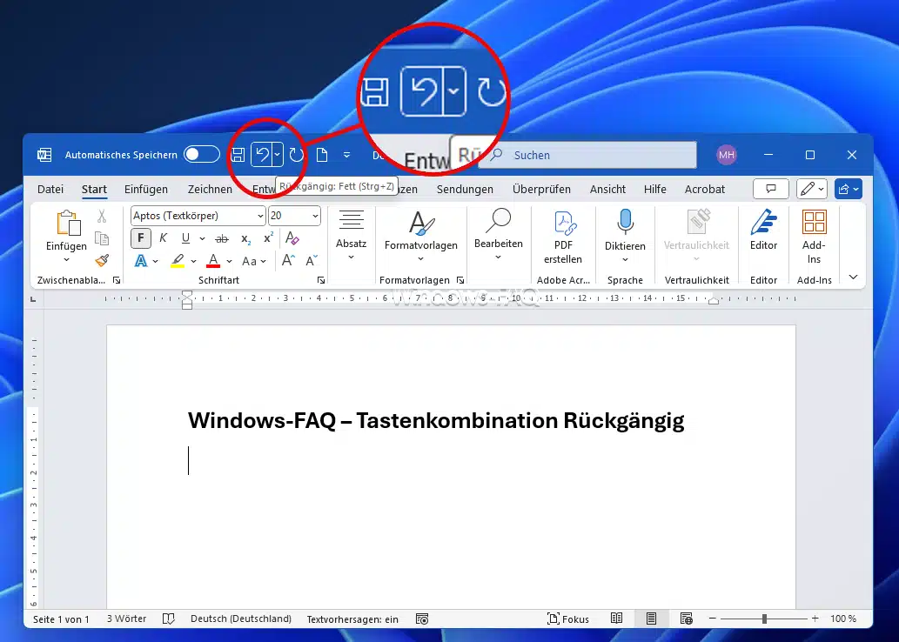Open the Add-Ins grid icon
This screenshot has width=899, height=642.
[814, 222]
